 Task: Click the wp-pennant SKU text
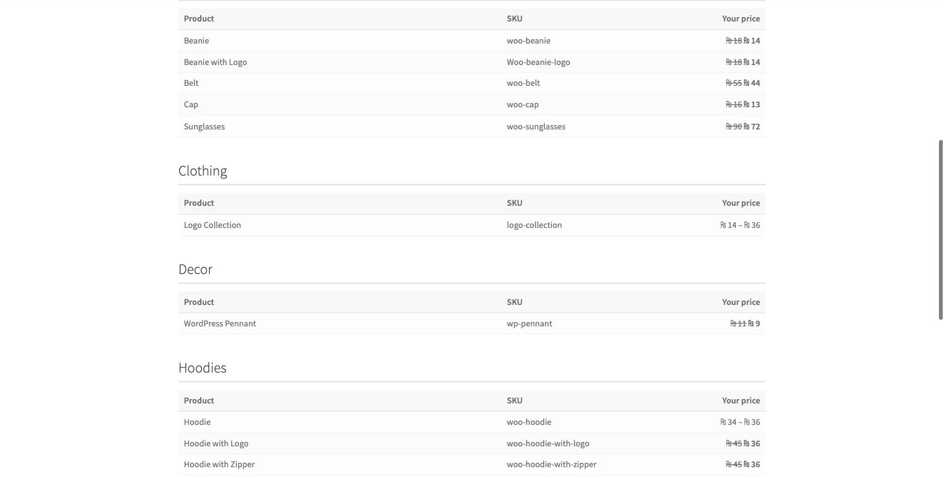click(529, 323)
